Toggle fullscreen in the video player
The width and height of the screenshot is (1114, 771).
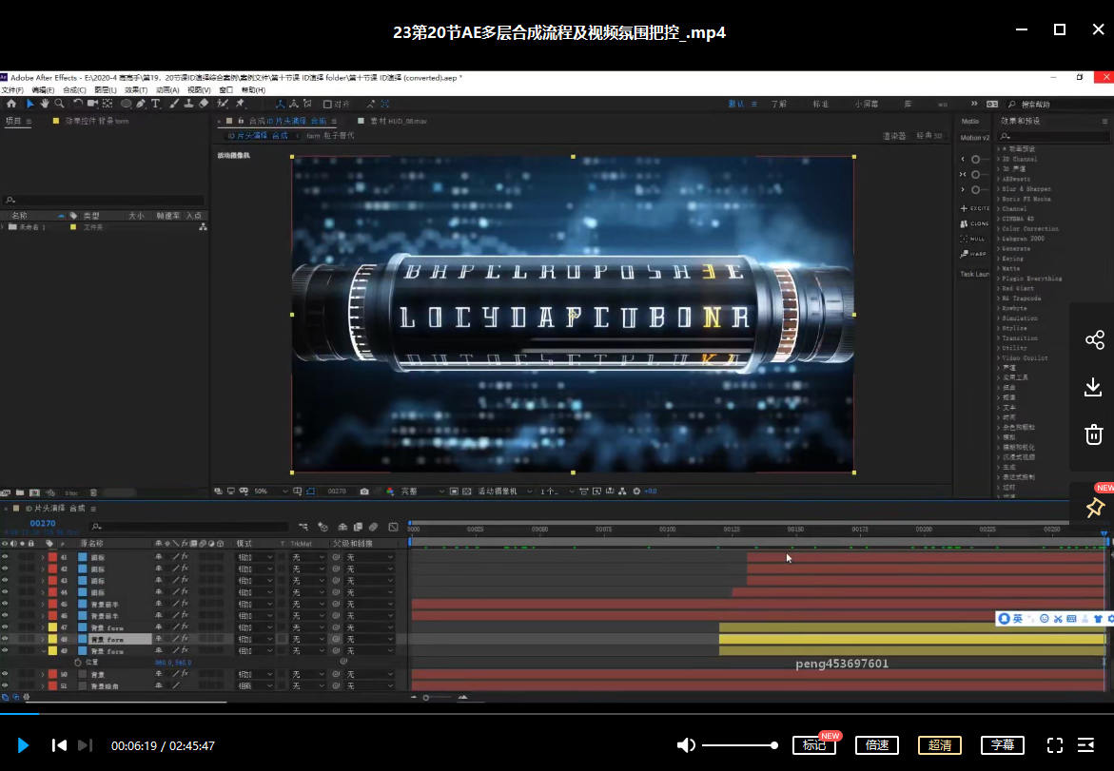(1054, 745)
